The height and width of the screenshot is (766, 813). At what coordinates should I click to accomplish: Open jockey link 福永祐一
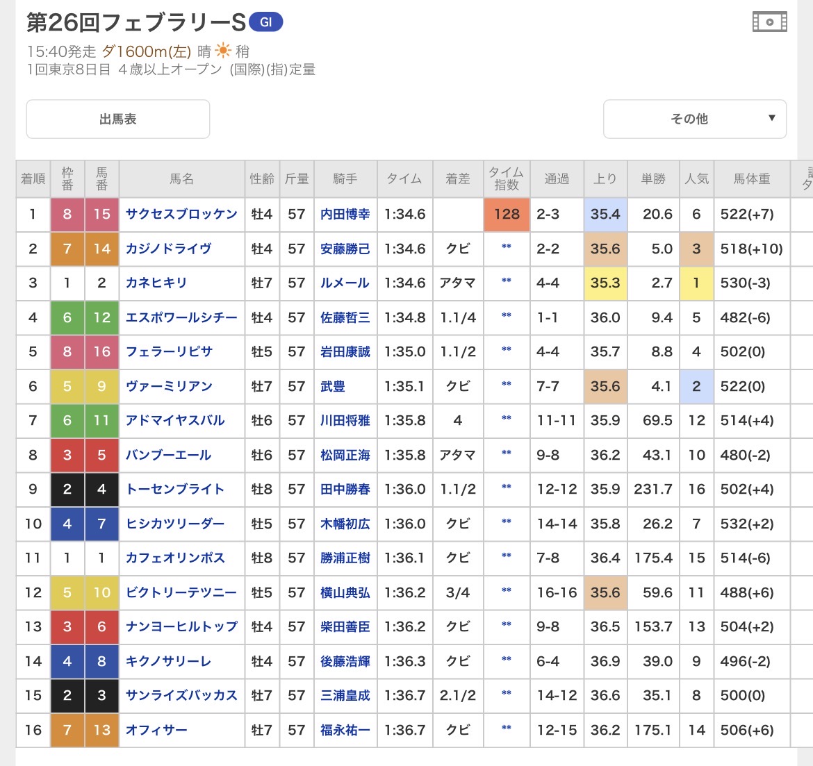point(345,730)
